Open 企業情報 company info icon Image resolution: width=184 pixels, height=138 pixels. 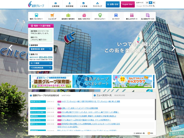(x=56, y=3)
